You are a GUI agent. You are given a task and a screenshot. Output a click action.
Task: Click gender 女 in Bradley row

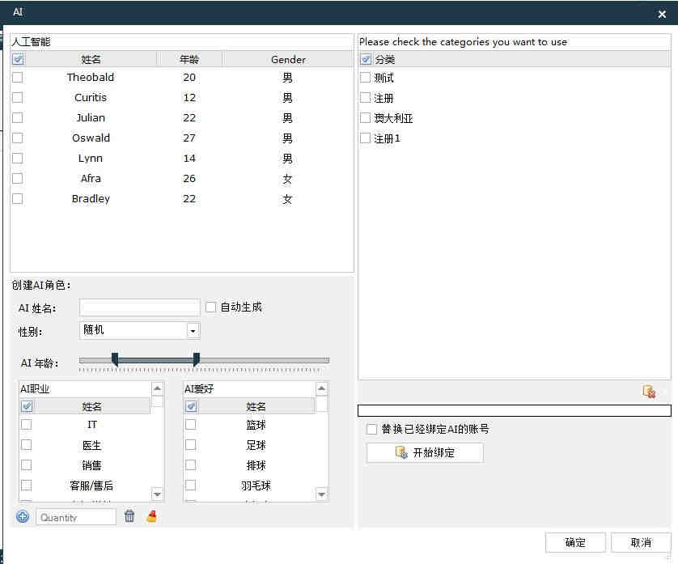(x=287, y=199)
